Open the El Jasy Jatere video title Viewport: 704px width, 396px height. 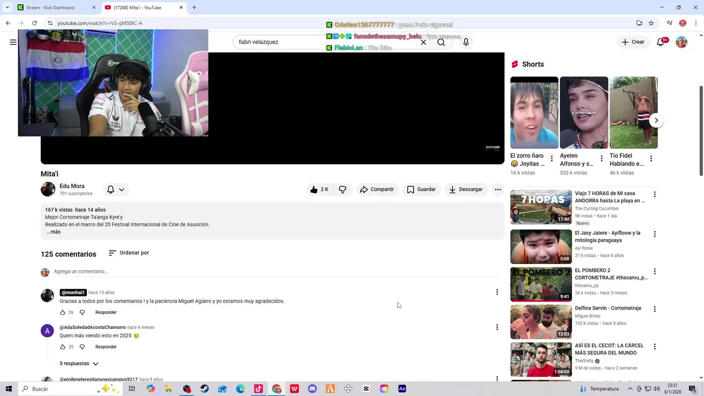pos(607,237)
